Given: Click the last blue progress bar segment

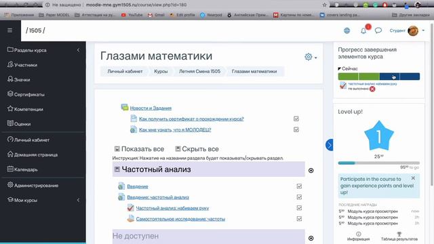Looking at the screenshot, I should [x=410, y=77].
